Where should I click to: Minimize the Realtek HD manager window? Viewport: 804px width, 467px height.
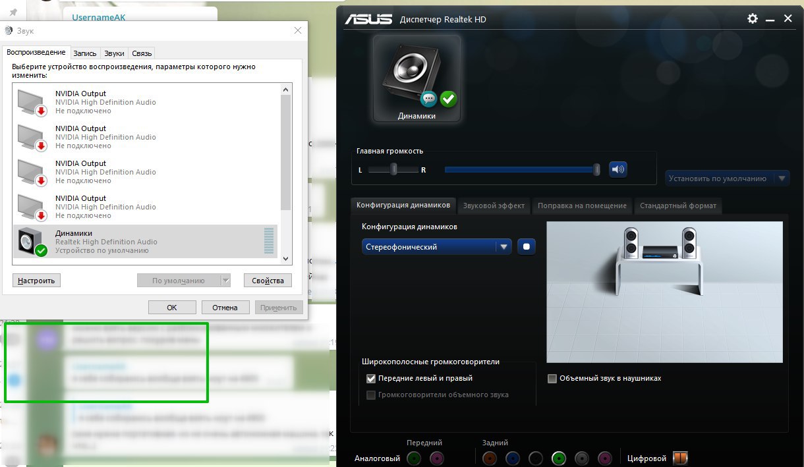click(x=771, y=19)
